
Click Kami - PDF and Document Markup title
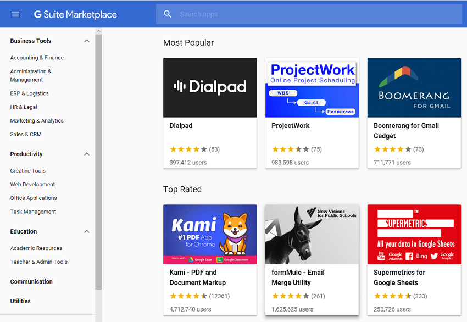point(197,277)
